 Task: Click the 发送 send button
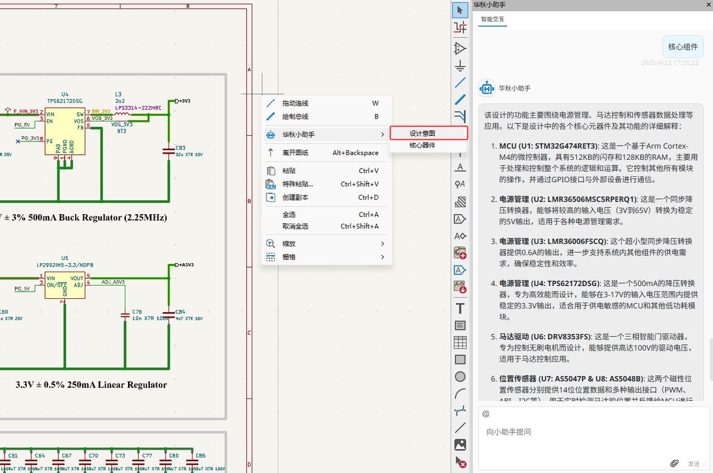694,464
